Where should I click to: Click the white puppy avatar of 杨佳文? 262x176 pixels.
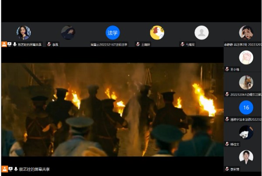coord(246,132)
